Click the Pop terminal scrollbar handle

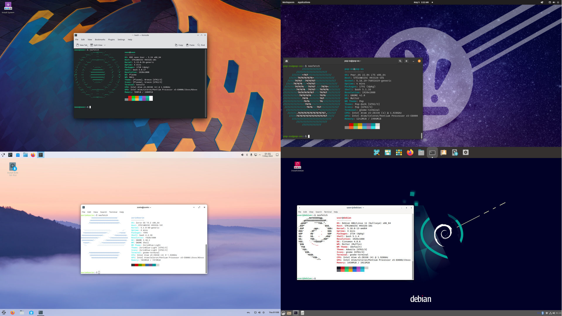(x=421, y=135)
